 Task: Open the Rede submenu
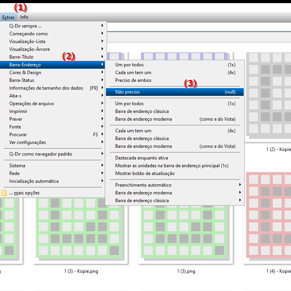53,173
